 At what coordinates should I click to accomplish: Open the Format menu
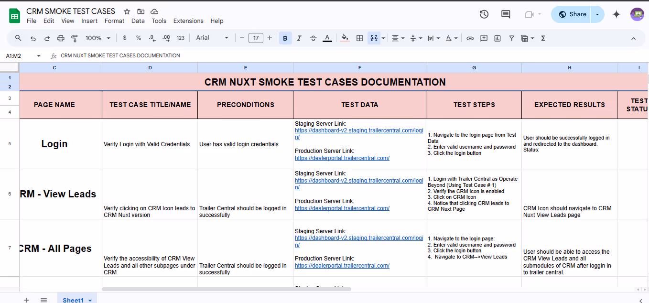point(114,21)
